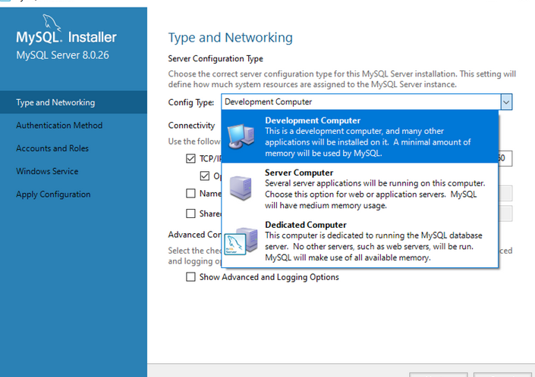Click Show Advanced and Logging Options label
Image resolution: width=535 pixels, height=377 pixels.
269,277
